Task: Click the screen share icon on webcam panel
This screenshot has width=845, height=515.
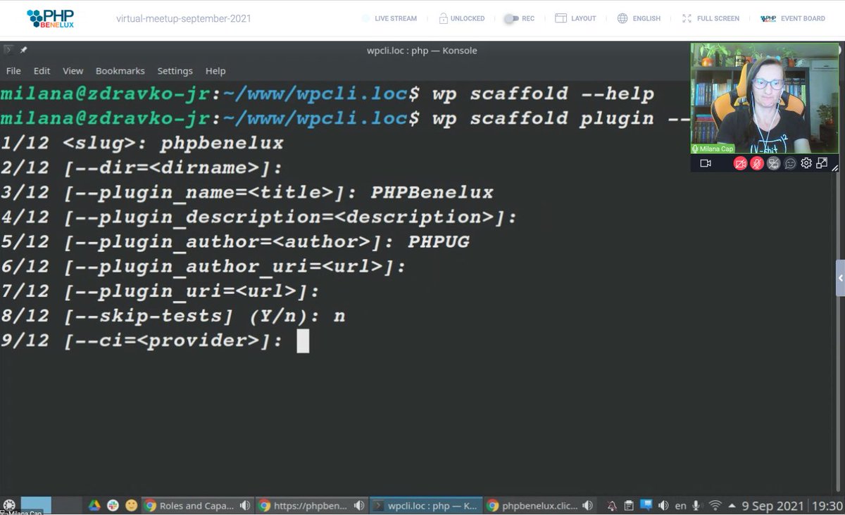Action: click(x=772, y=163)
